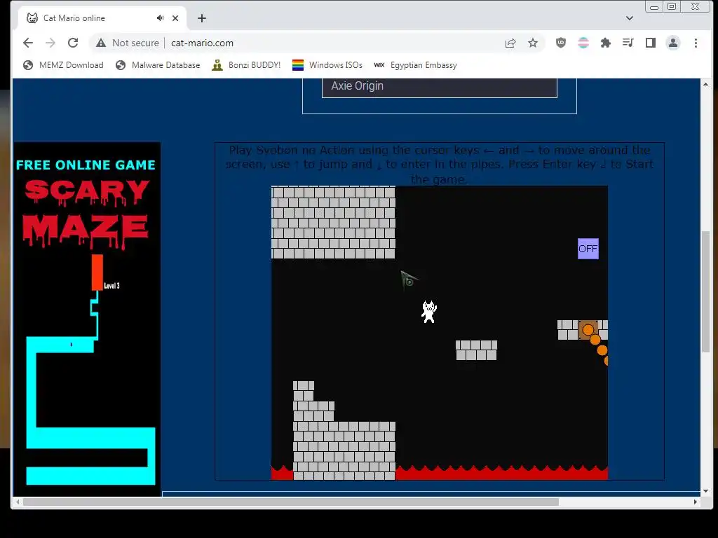The height and width of the screenshot is (538, 718).
Task: Open Malware Database bookmark
Action: point(158,65)
